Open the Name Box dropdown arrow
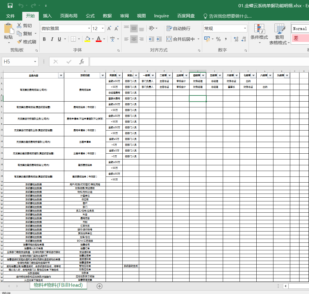The image size is (309, 294). click(35, 62)
